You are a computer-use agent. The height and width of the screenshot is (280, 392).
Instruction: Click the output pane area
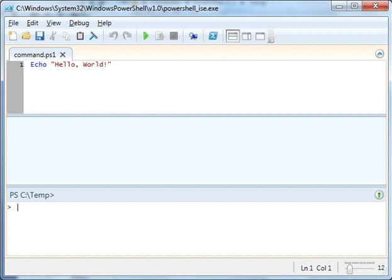click(x=196, y=151)
